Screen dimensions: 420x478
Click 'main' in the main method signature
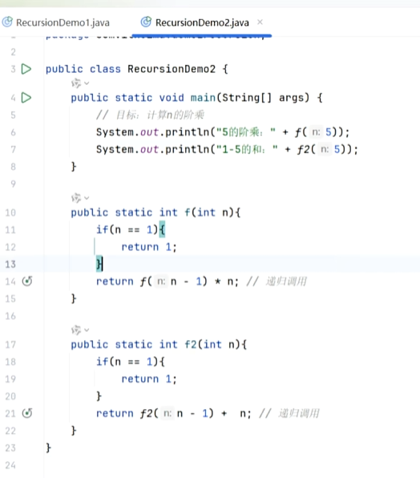tap(203, 98)
